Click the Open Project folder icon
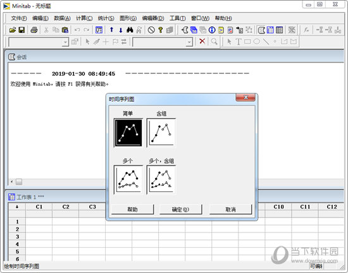The image size is (348, 273). [x=13, y=30]
